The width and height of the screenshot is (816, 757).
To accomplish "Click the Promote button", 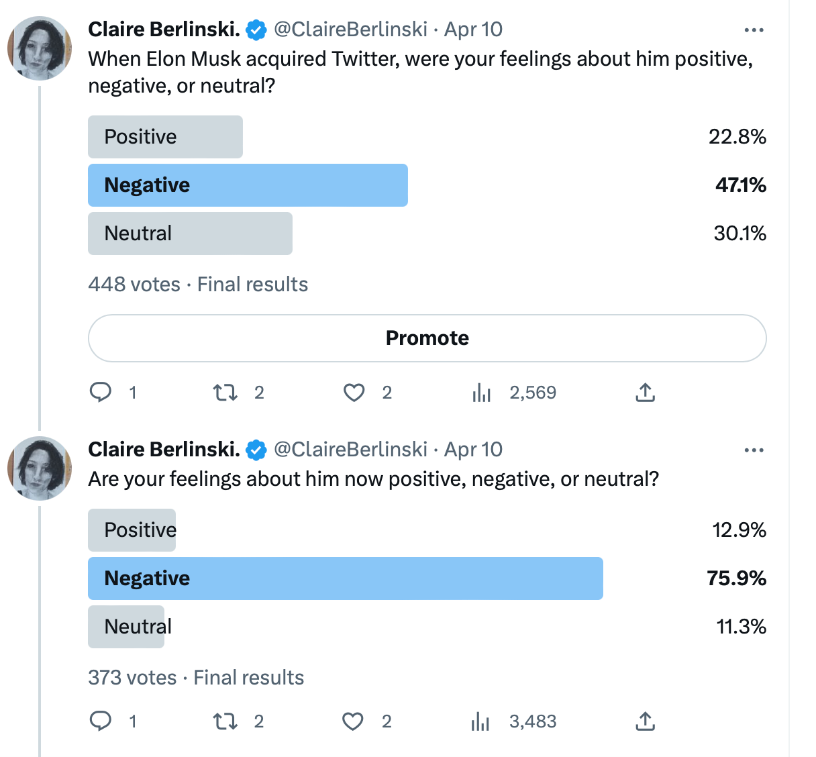I will pyautogui.click(x=427, y=338).
